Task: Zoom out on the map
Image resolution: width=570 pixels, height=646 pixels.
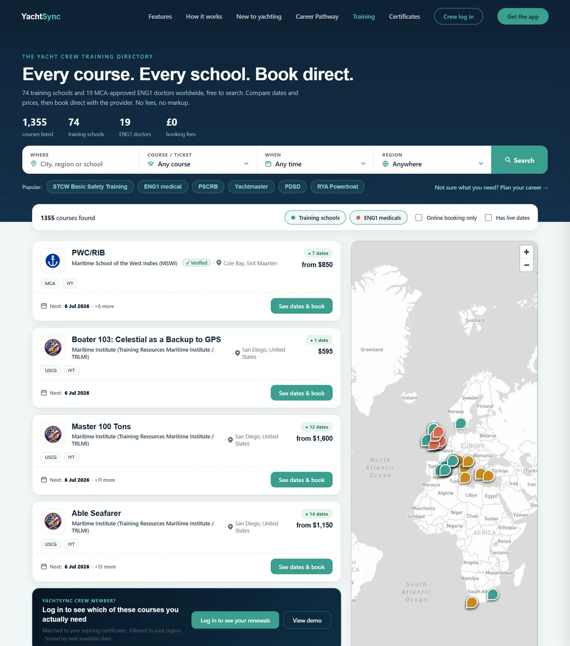Action: pos(527,265)
